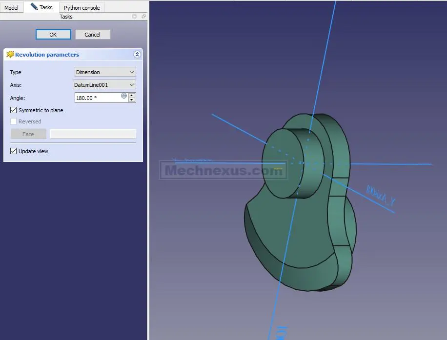Increase the Angle value with up arrow
This screenshot has width=447, height=340.
(x=132, y=95)
